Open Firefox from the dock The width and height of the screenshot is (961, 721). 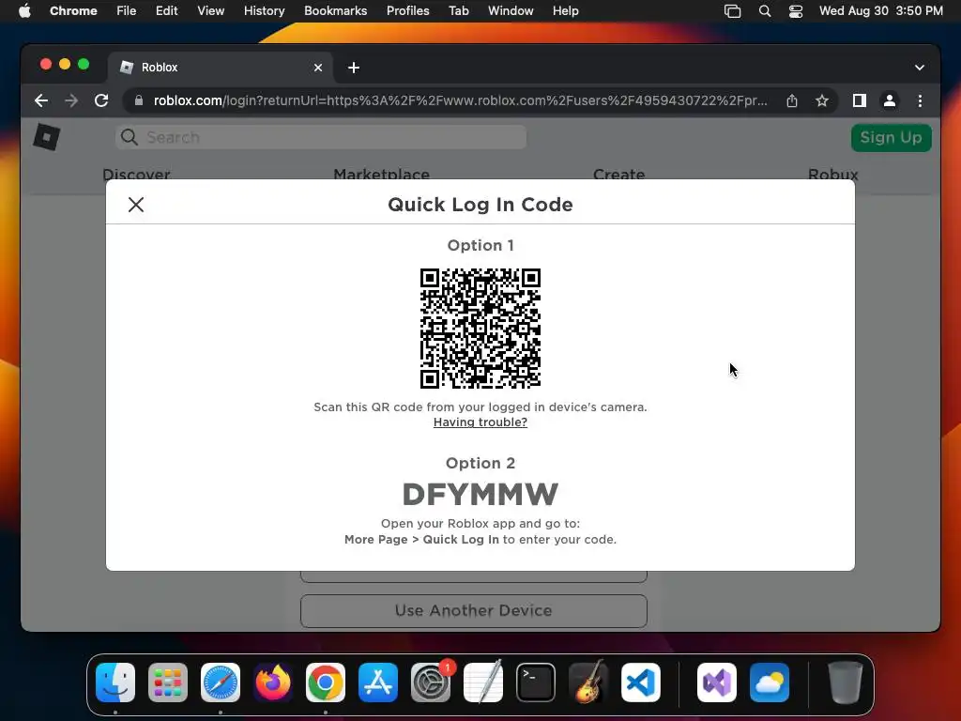click(x=273, y=683)
